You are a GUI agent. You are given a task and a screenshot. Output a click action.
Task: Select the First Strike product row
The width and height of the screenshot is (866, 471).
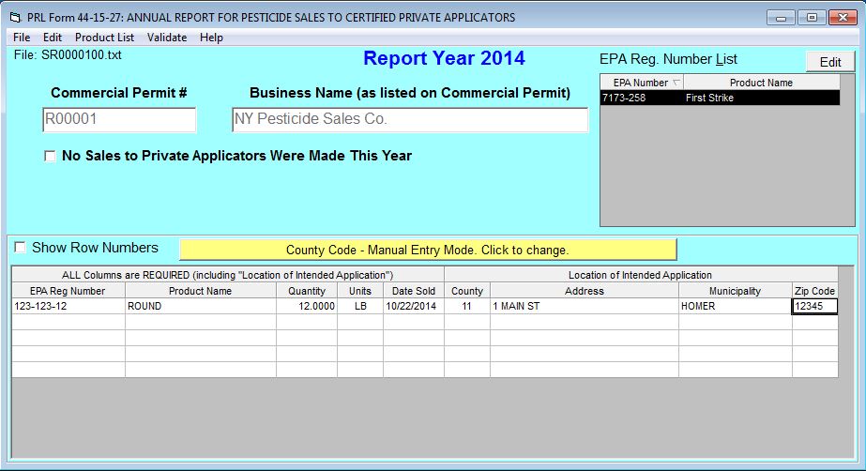(720, 98)
